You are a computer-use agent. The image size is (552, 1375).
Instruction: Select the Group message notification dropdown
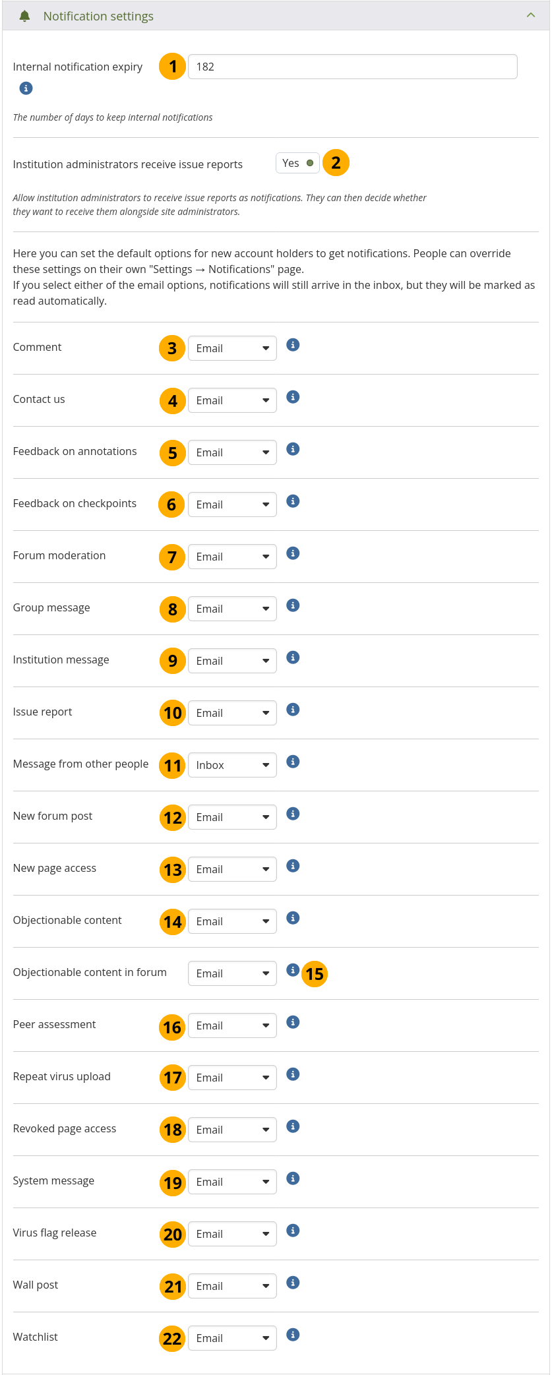tap(232, 609)
